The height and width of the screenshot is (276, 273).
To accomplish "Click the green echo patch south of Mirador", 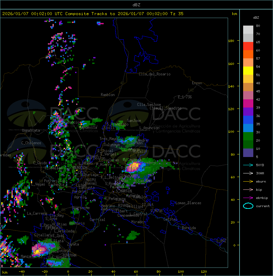I will pos(134,235).
